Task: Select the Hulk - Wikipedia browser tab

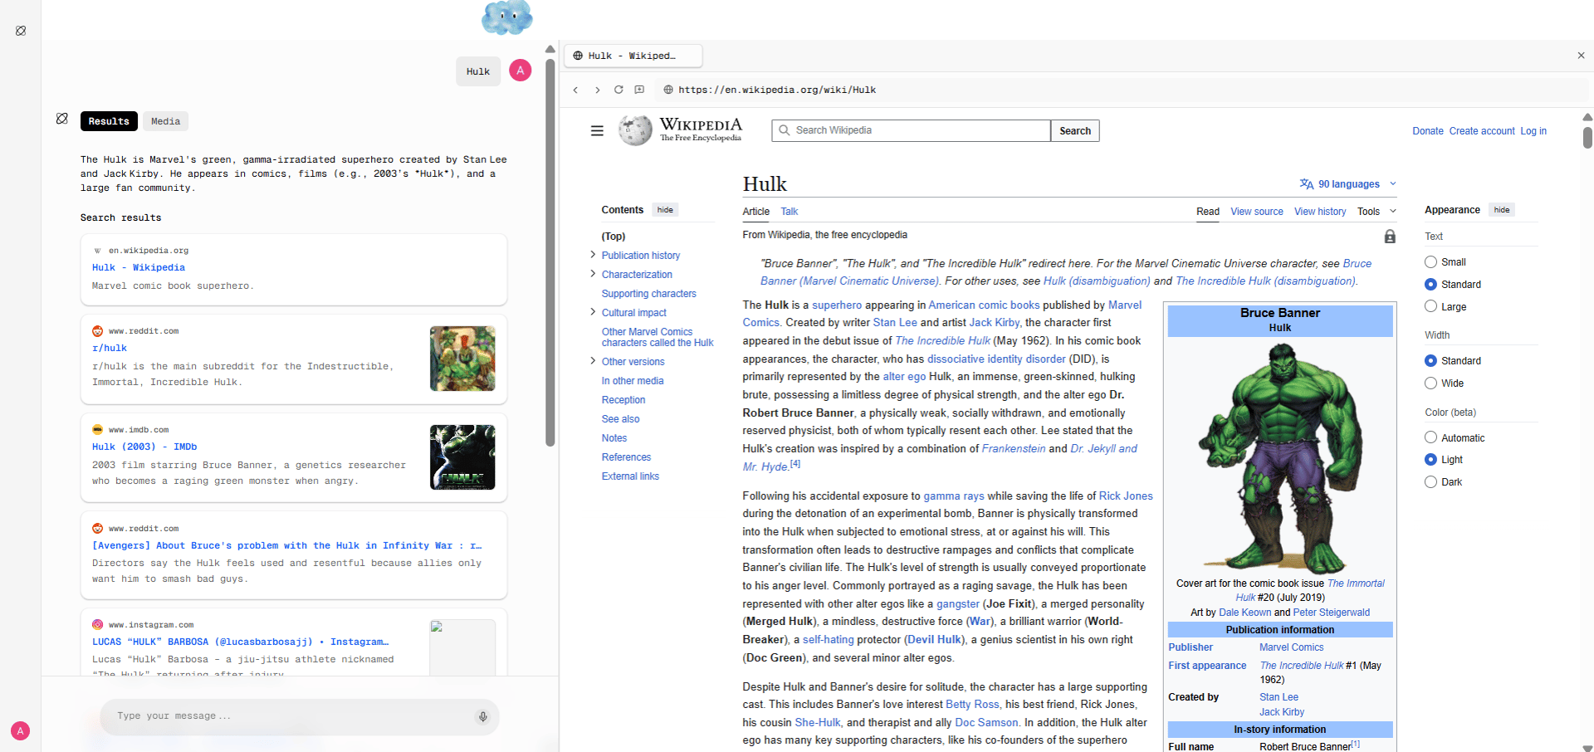Action: pos(633,56)
